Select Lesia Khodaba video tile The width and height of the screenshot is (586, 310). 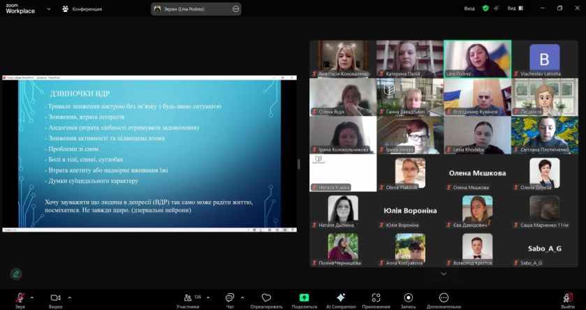tap(477, 135)
